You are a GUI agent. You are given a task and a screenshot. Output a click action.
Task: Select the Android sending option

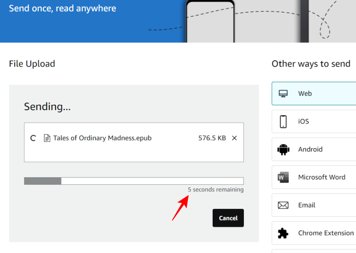[314, 149]
